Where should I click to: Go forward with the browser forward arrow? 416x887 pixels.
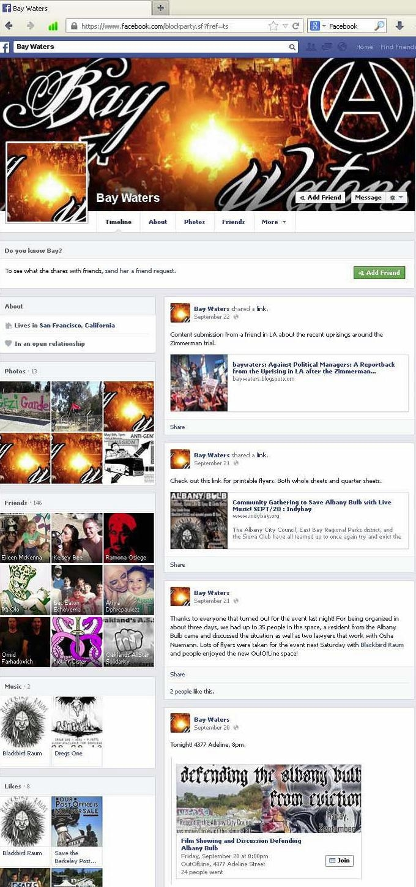pos(31,26)
